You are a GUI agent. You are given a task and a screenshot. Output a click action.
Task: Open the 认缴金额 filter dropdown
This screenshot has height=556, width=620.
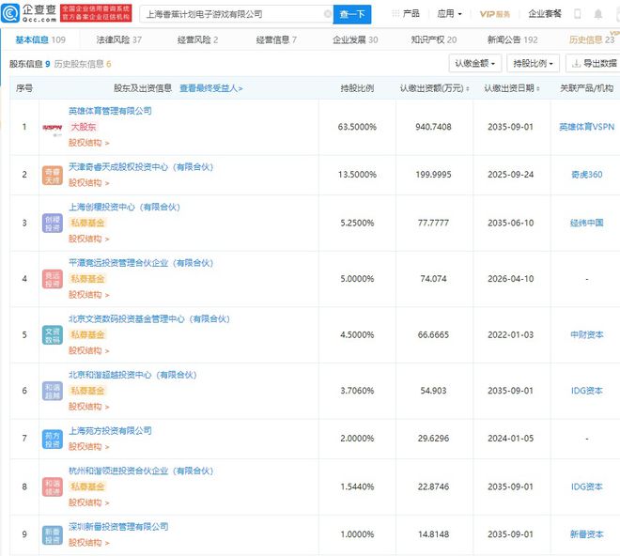tap(475, 63)
